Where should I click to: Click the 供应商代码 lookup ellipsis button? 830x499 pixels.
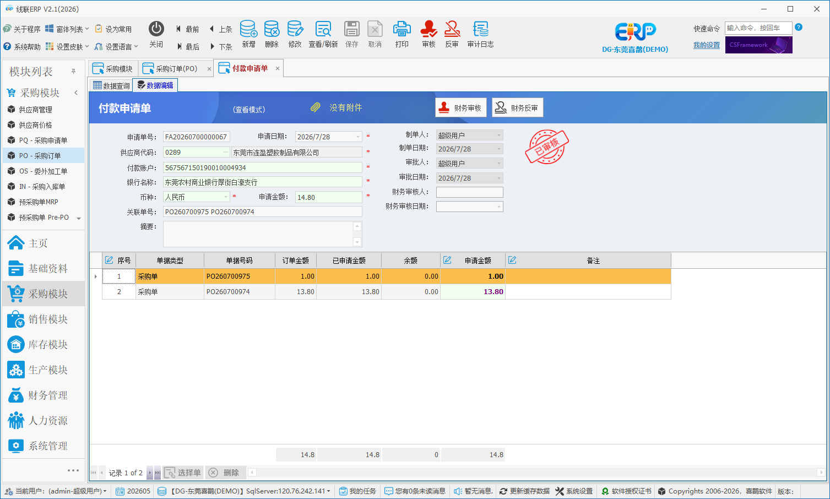pos(226,152)
